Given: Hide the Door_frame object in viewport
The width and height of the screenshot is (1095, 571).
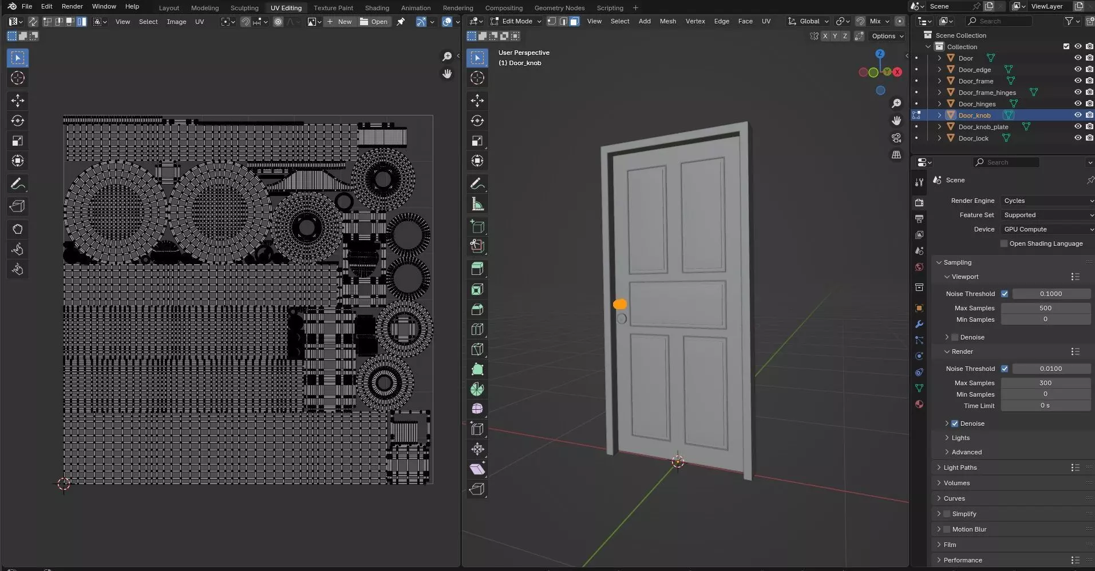Looking at the screenshot, I should (x=1078, y=81).
